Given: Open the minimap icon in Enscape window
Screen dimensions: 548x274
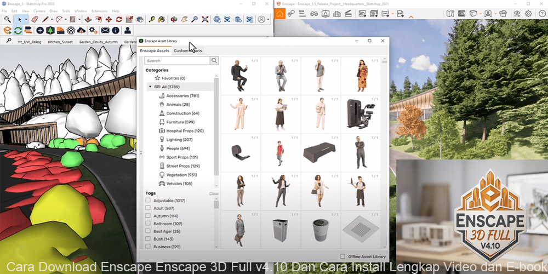Looking at the screenshot, I should (450, 14).
